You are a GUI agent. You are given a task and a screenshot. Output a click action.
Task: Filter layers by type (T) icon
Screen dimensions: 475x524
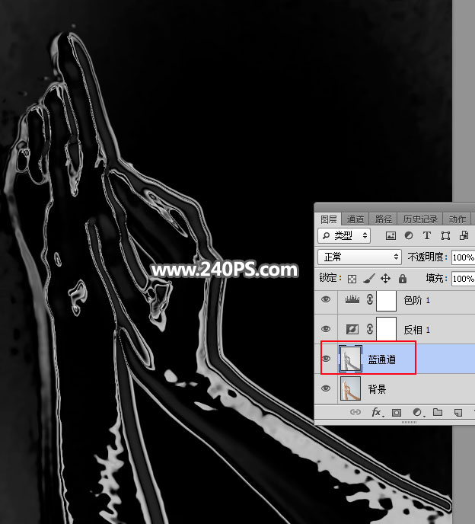tap(426, 235)
